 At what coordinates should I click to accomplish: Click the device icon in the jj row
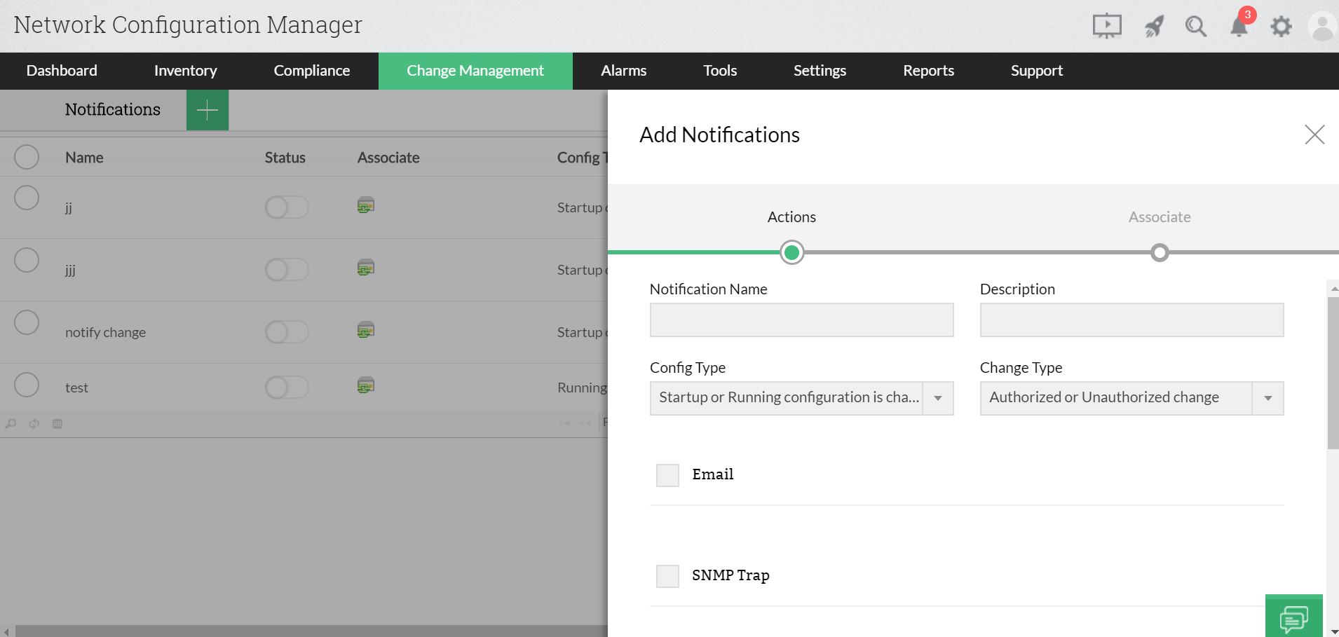pyautogui.click(x=366, y=205)
